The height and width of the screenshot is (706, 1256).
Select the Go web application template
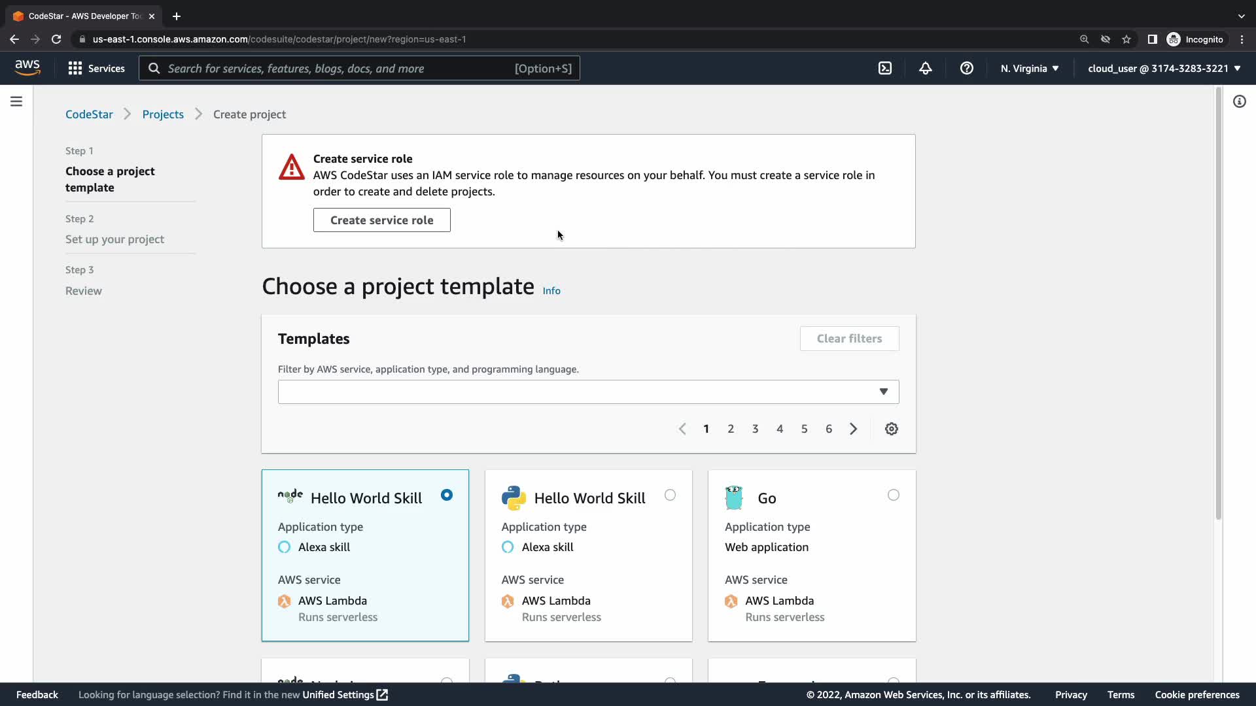coord(893,495)
